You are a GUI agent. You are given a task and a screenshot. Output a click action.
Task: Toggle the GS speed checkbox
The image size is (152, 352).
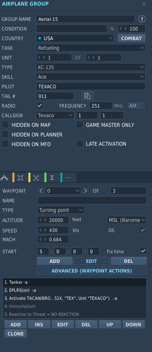point(143,230)
